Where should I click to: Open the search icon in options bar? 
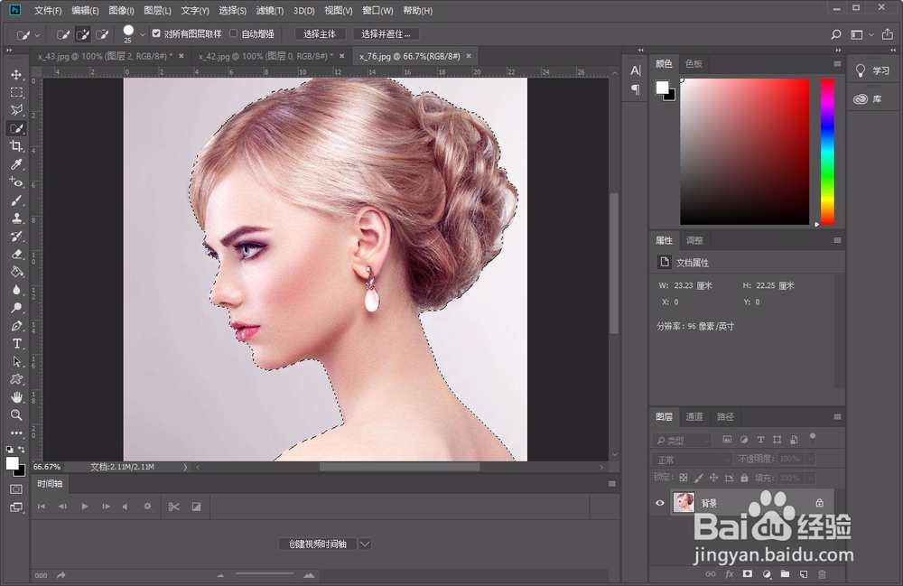click(835, 34)
